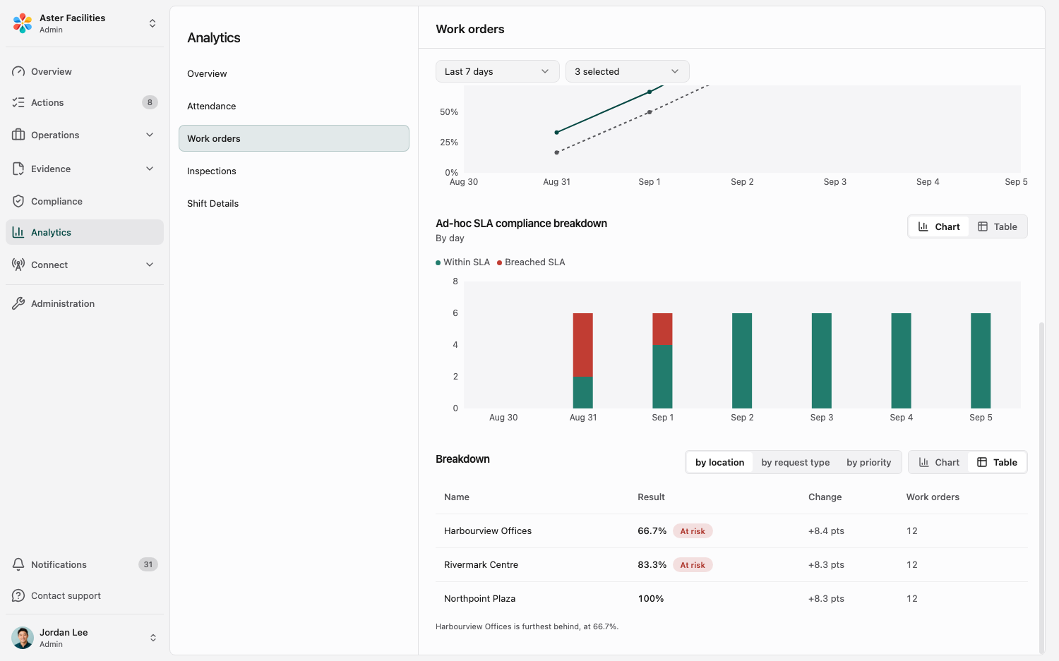1059x661 pixels.
Task: Click the 31 notifications count badge
Action: [x=148, y=564]
